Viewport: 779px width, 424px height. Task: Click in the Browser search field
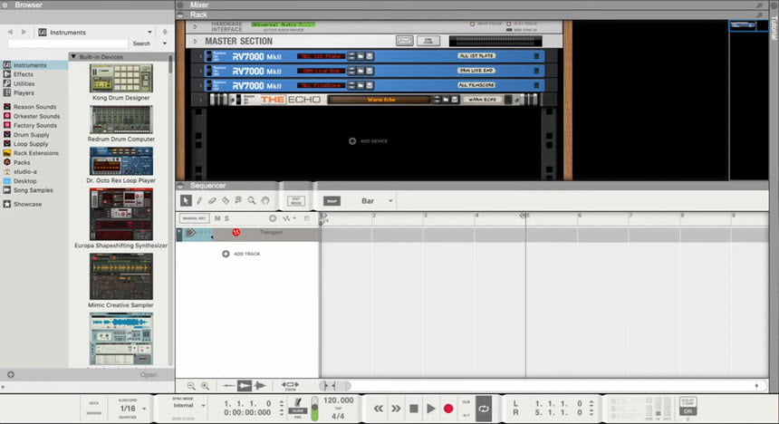(68, 43)
